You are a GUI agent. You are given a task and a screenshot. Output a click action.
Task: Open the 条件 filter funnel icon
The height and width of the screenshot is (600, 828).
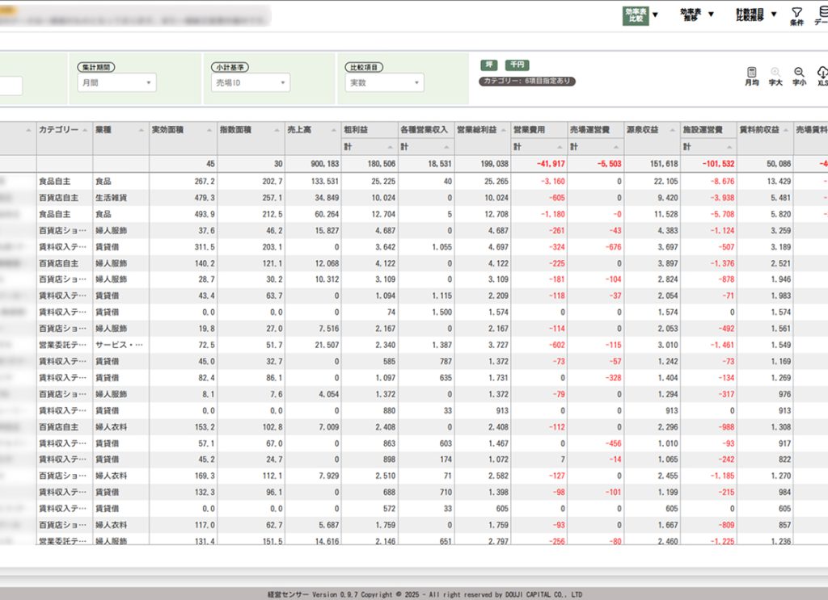point(796,15)
